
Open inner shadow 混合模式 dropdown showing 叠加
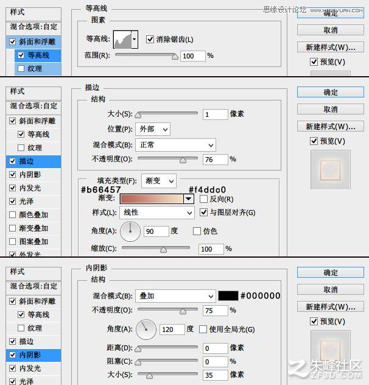pos(175,296)
